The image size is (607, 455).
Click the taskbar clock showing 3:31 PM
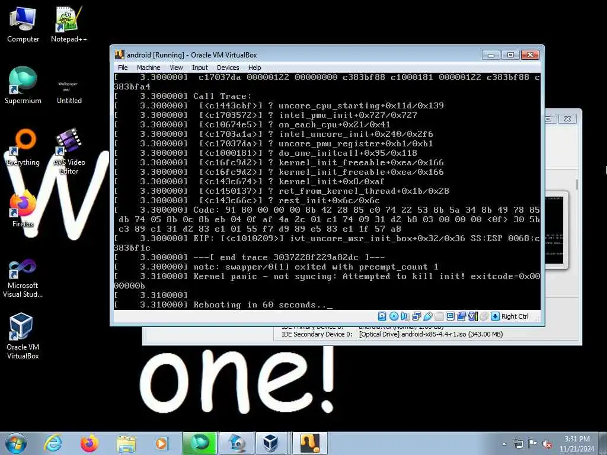pyautogui.click(x=577, y=444)
